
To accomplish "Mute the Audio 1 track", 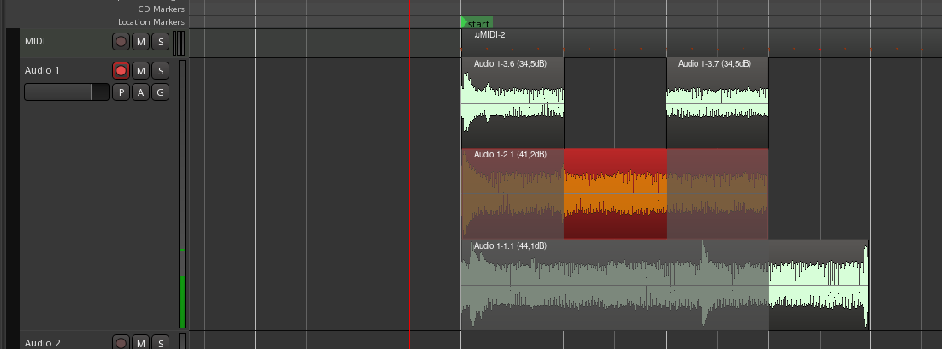I will [x=140, y=70].
